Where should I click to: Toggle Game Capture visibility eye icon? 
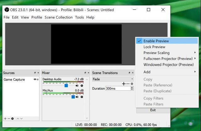[x=35, y=79]
